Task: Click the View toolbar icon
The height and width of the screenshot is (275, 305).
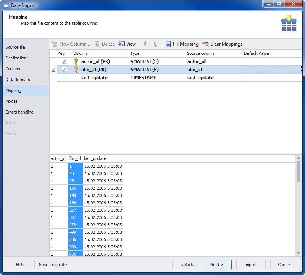Action: coord(122,44)
